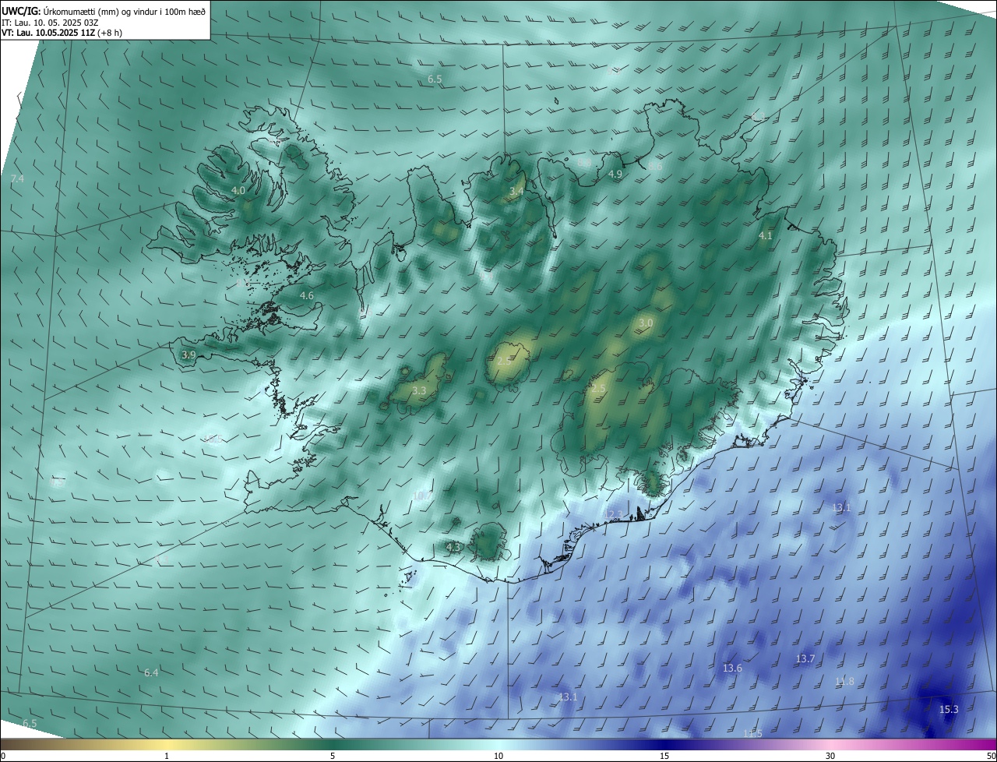Screen dimensions: 997x762
Task: Click the faint 8.8 value label
Action: click(584, 164)
